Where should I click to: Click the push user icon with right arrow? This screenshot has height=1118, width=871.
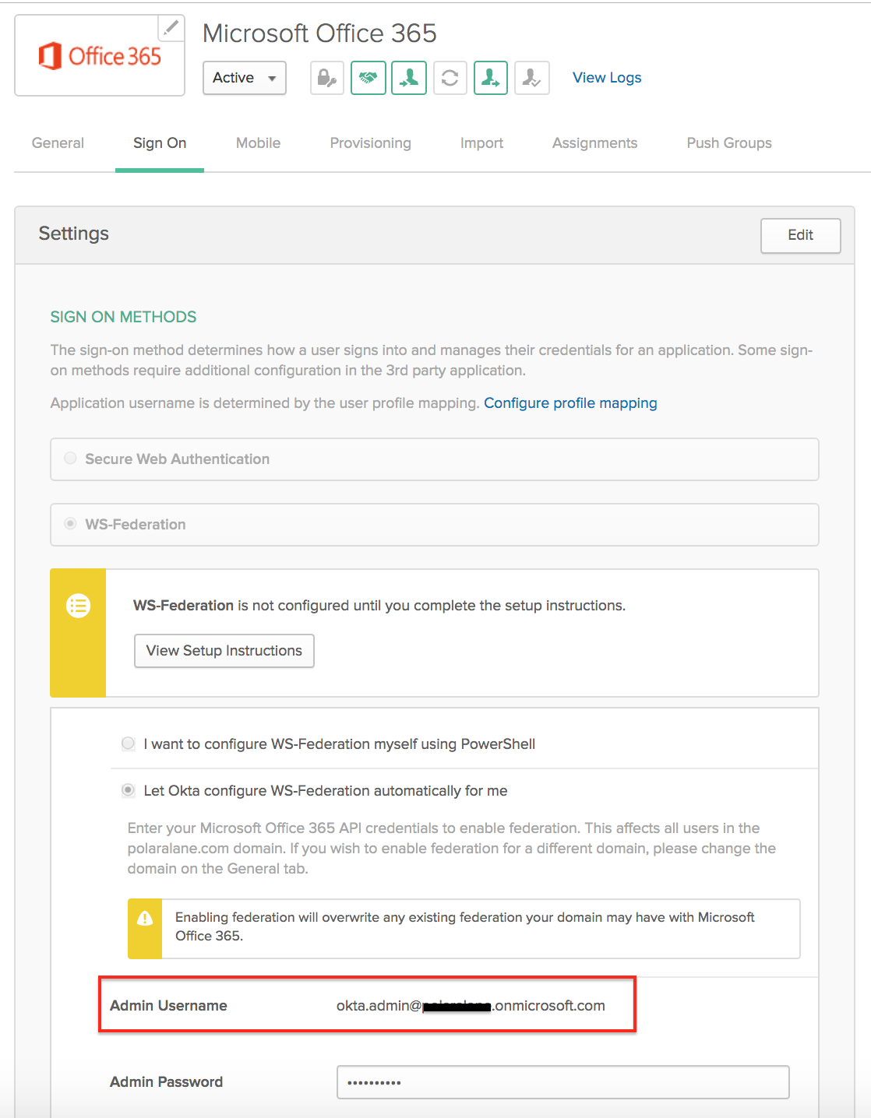click(491, 78)
